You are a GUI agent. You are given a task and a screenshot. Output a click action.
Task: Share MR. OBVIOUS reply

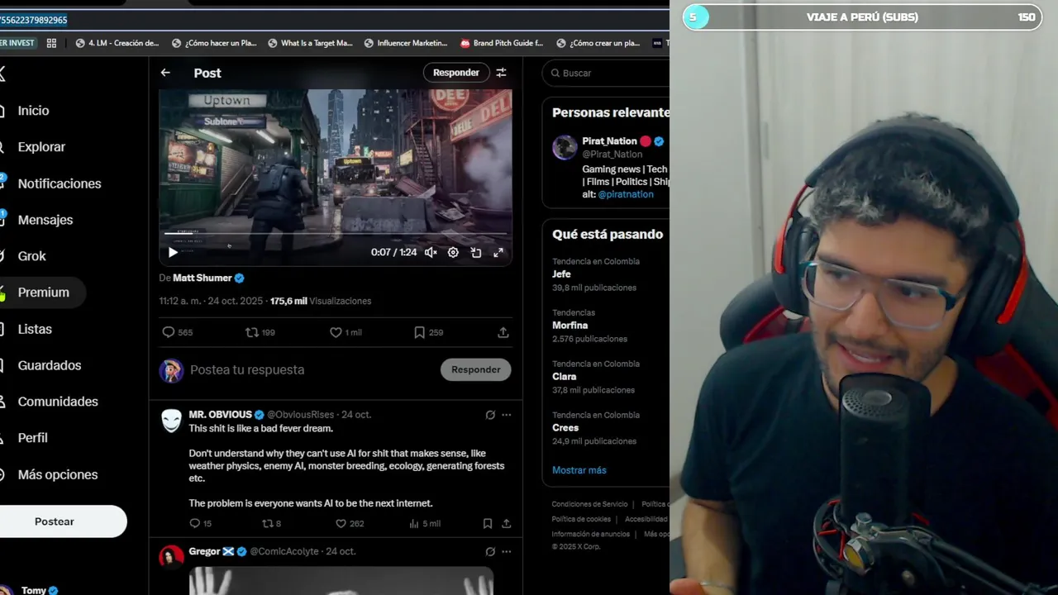coord(506,523)
